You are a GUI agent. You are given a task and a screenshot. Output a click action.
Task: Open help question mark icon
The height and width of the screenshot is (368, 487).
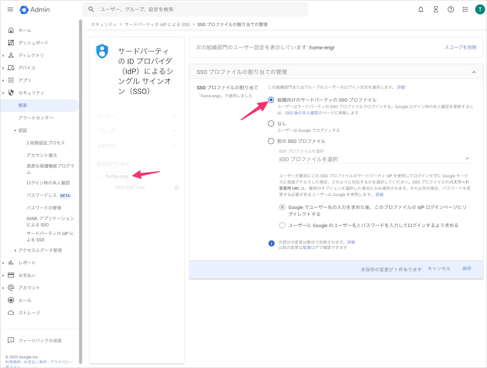pyautogui.click(x=450, y=9)
